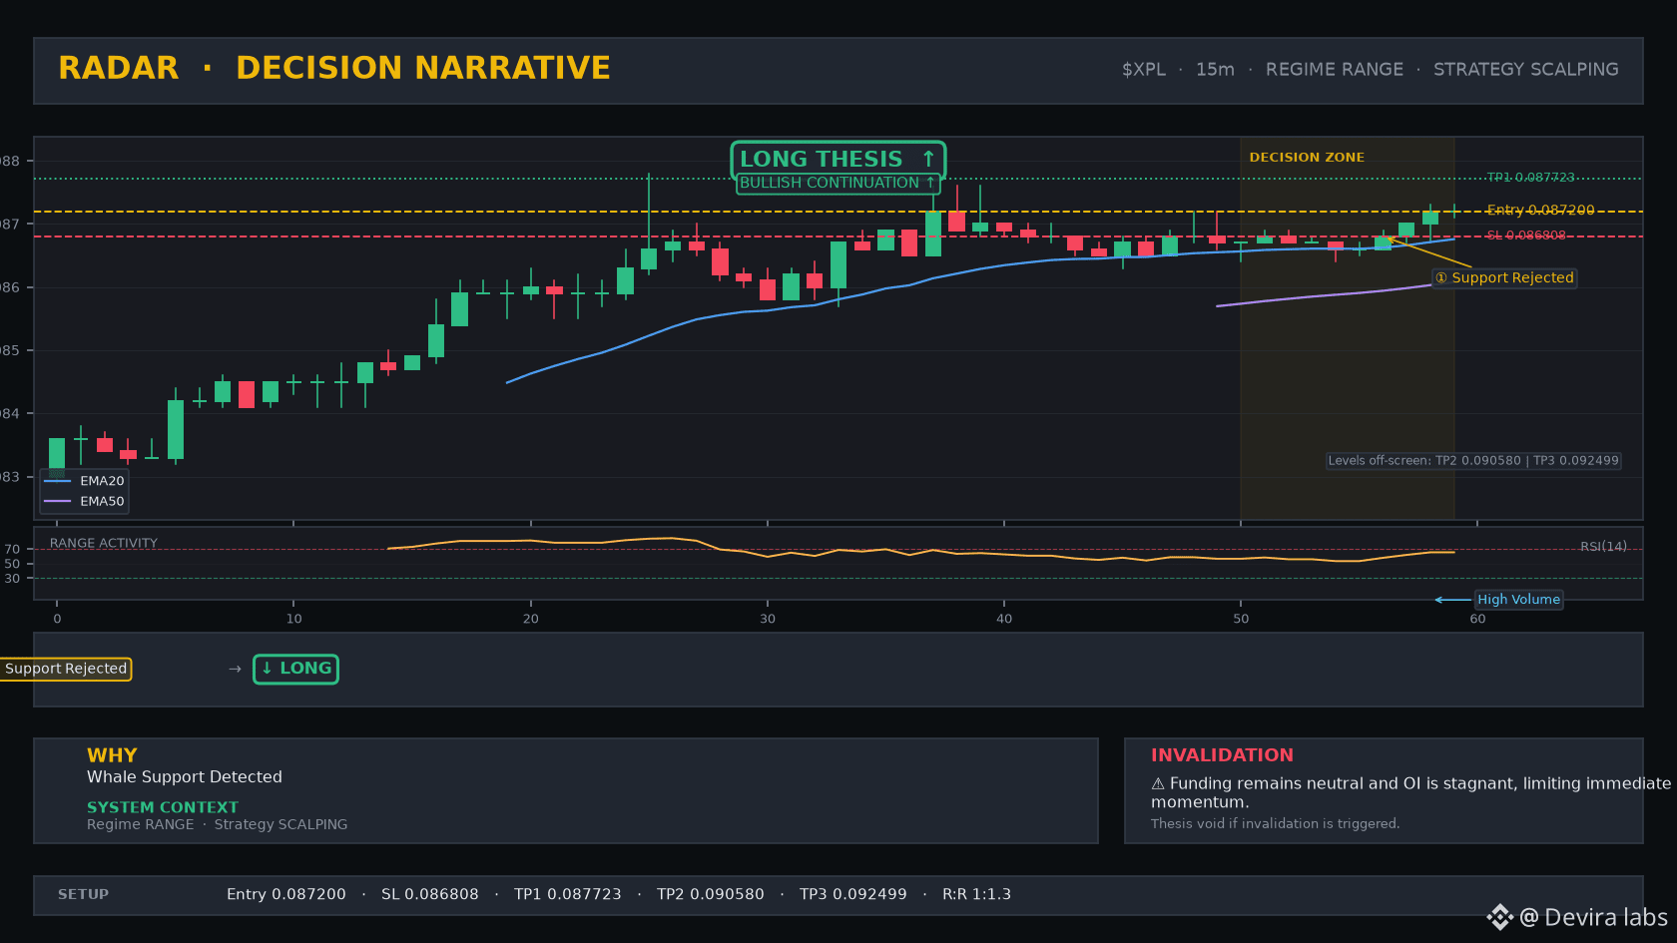1677x943 pixels.
Task: Click the EMA20 legend entry
Action: click(84, 481)
